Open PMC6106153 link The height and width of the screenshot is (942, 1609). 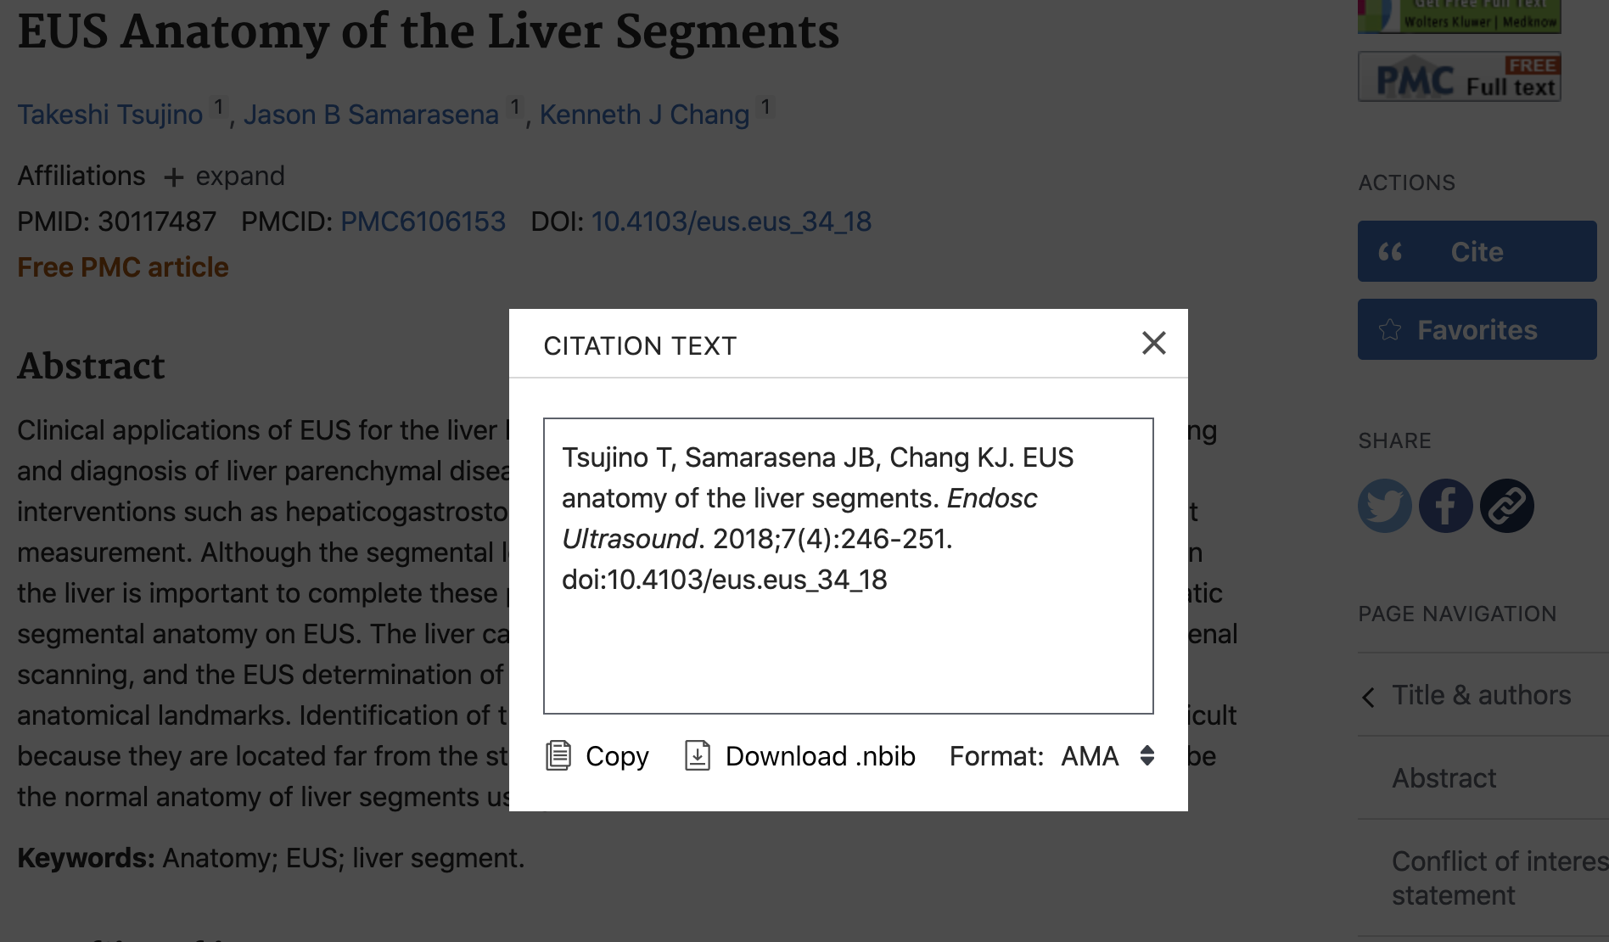[x=423, y=221]
